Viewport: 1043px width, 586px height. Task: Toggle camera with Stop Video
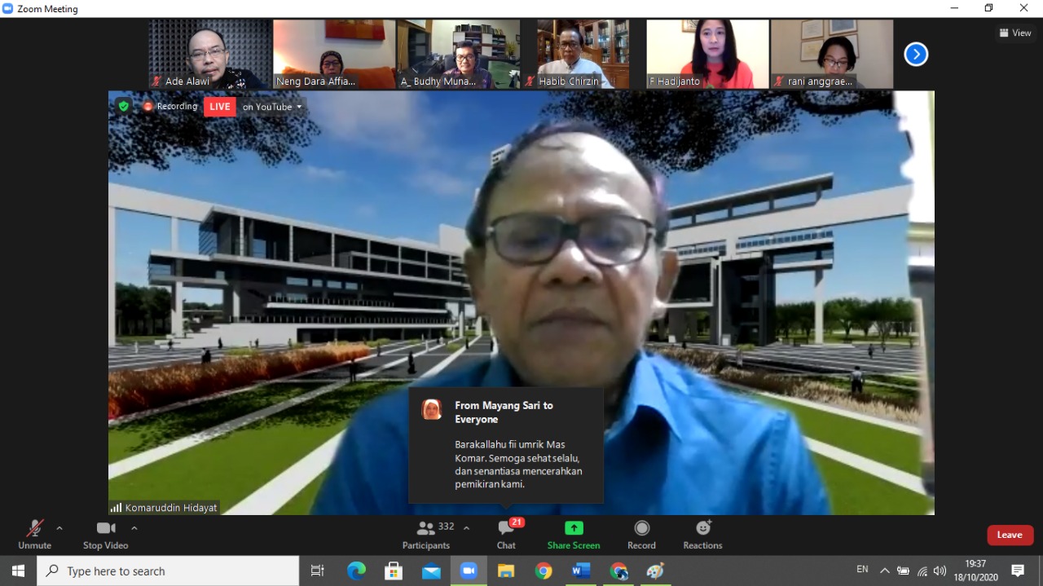point(105,535)
